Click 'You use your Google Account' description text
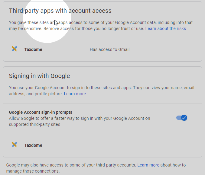Image resolution: width=205 pixels, height=175 pixels. pyautogui.click(x=91, y=88)
